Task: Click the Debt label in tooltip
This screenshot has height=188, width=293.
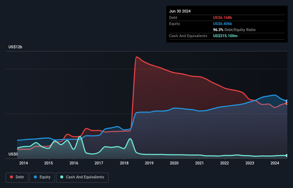Action: point(173,18)
